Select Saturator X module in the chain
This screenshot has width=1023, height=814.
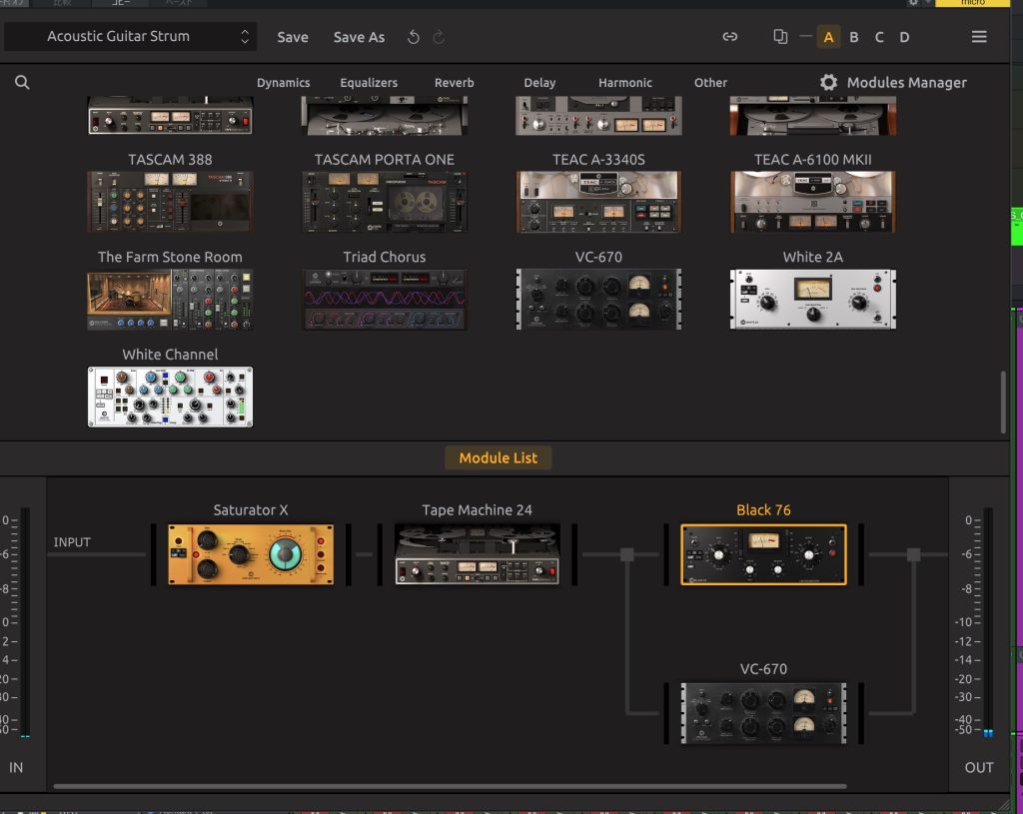251,554
